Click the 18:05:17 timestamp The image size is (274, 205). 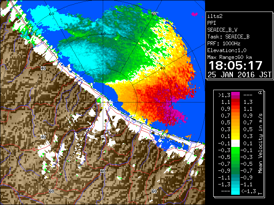pos(235,65)
